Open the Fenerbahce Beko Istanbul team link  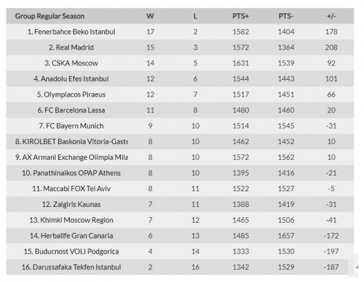coord(75,31)
